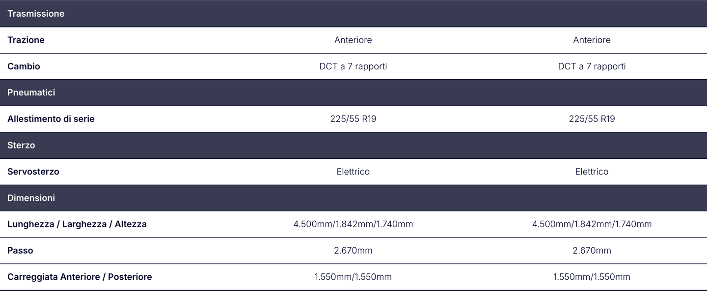Click second column Anteriore value

coord(592,40)
